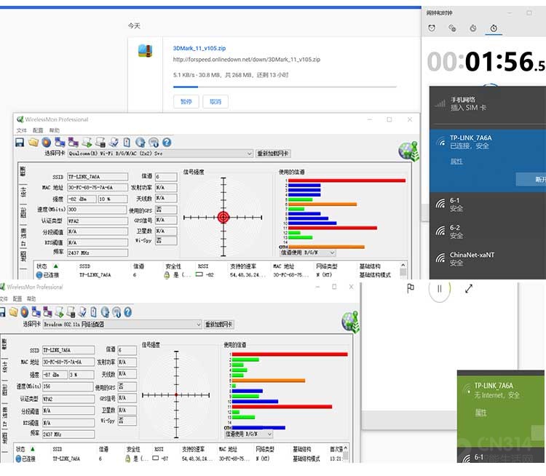Click globe icon left of help in lower WirelessMon toolbar

[105, 312]
